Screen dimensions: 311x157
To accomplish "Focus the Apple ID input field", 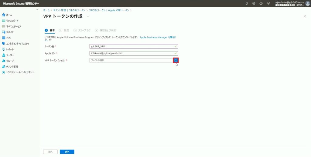I will tap(134, 53).
